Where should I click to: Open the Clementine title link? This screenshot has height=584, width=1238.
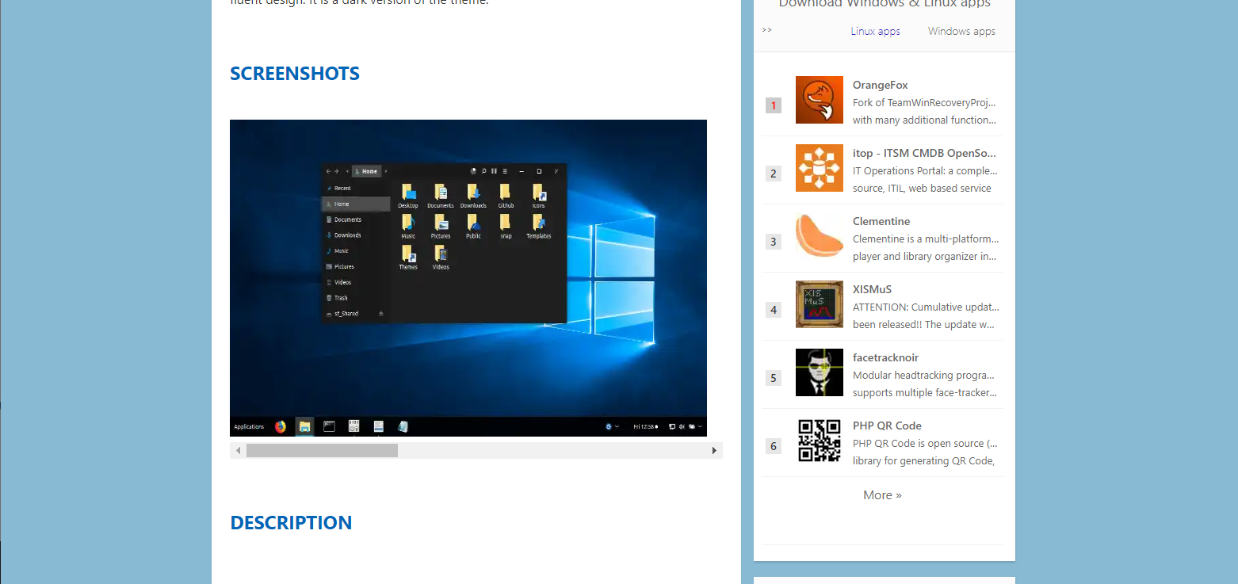(881, 221)
